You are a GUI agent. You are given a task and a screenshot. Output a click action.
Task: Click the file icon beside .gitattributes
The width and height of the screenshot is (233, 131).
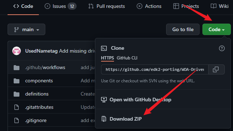16,107
